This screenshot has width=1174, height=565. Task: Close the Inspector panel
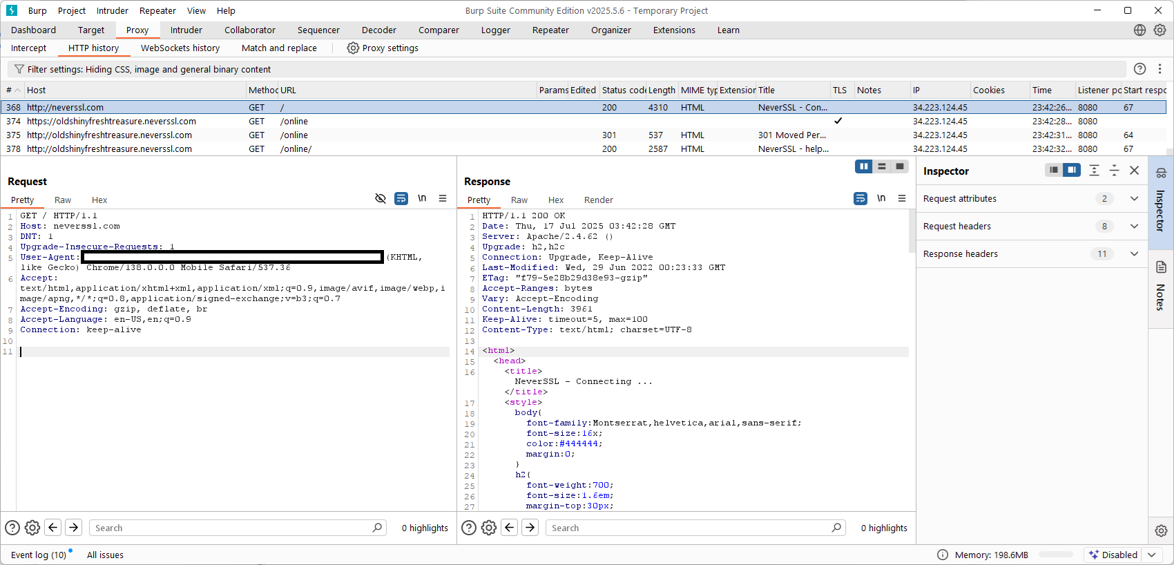tap(1134, 170)
